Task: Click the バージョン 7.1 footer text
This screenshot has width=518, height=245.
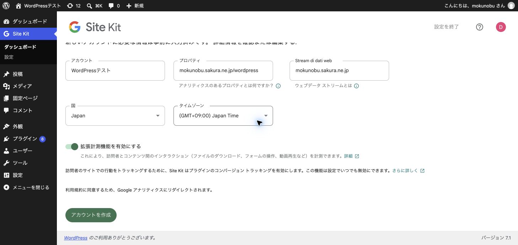Action: (496, 238)
